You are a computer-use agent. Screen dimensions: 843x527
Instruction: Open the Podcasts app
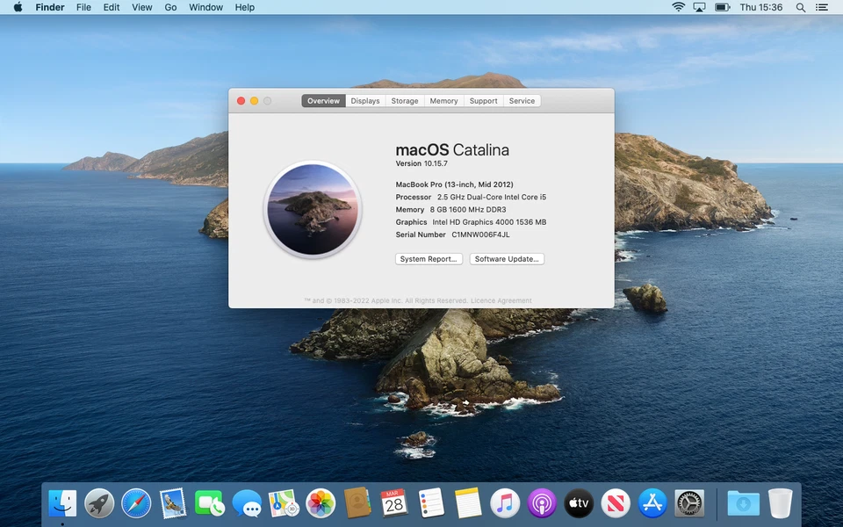(541, 503)
